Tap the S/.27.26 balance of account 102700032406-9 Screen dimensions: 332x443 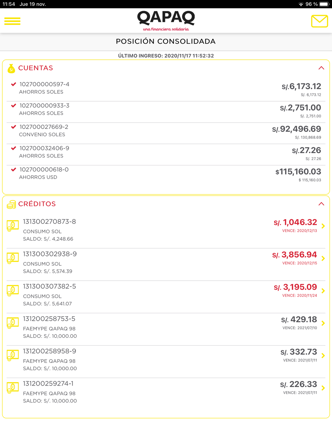click(306, 151)
